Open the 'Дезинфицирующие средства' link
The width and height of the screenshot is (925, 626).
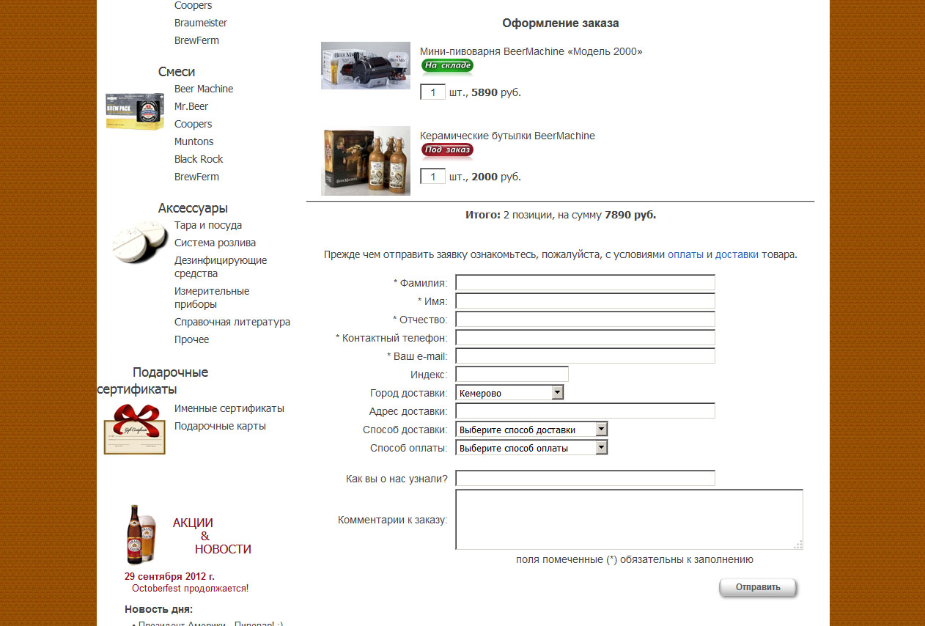[x=221, y=267]
